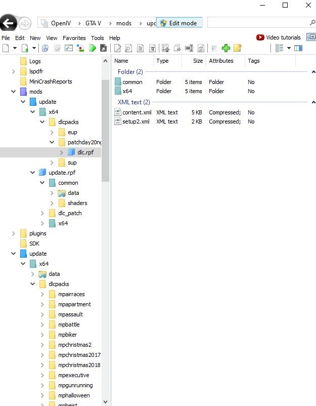316x406 pixels.
Task: Open the Help menu
Action: [115, 38]
